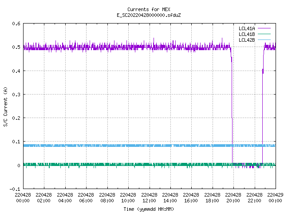Screen dimensions: 284x213
Task: Click the 0.4 y-axis tick value
Action: pos(16,71)
